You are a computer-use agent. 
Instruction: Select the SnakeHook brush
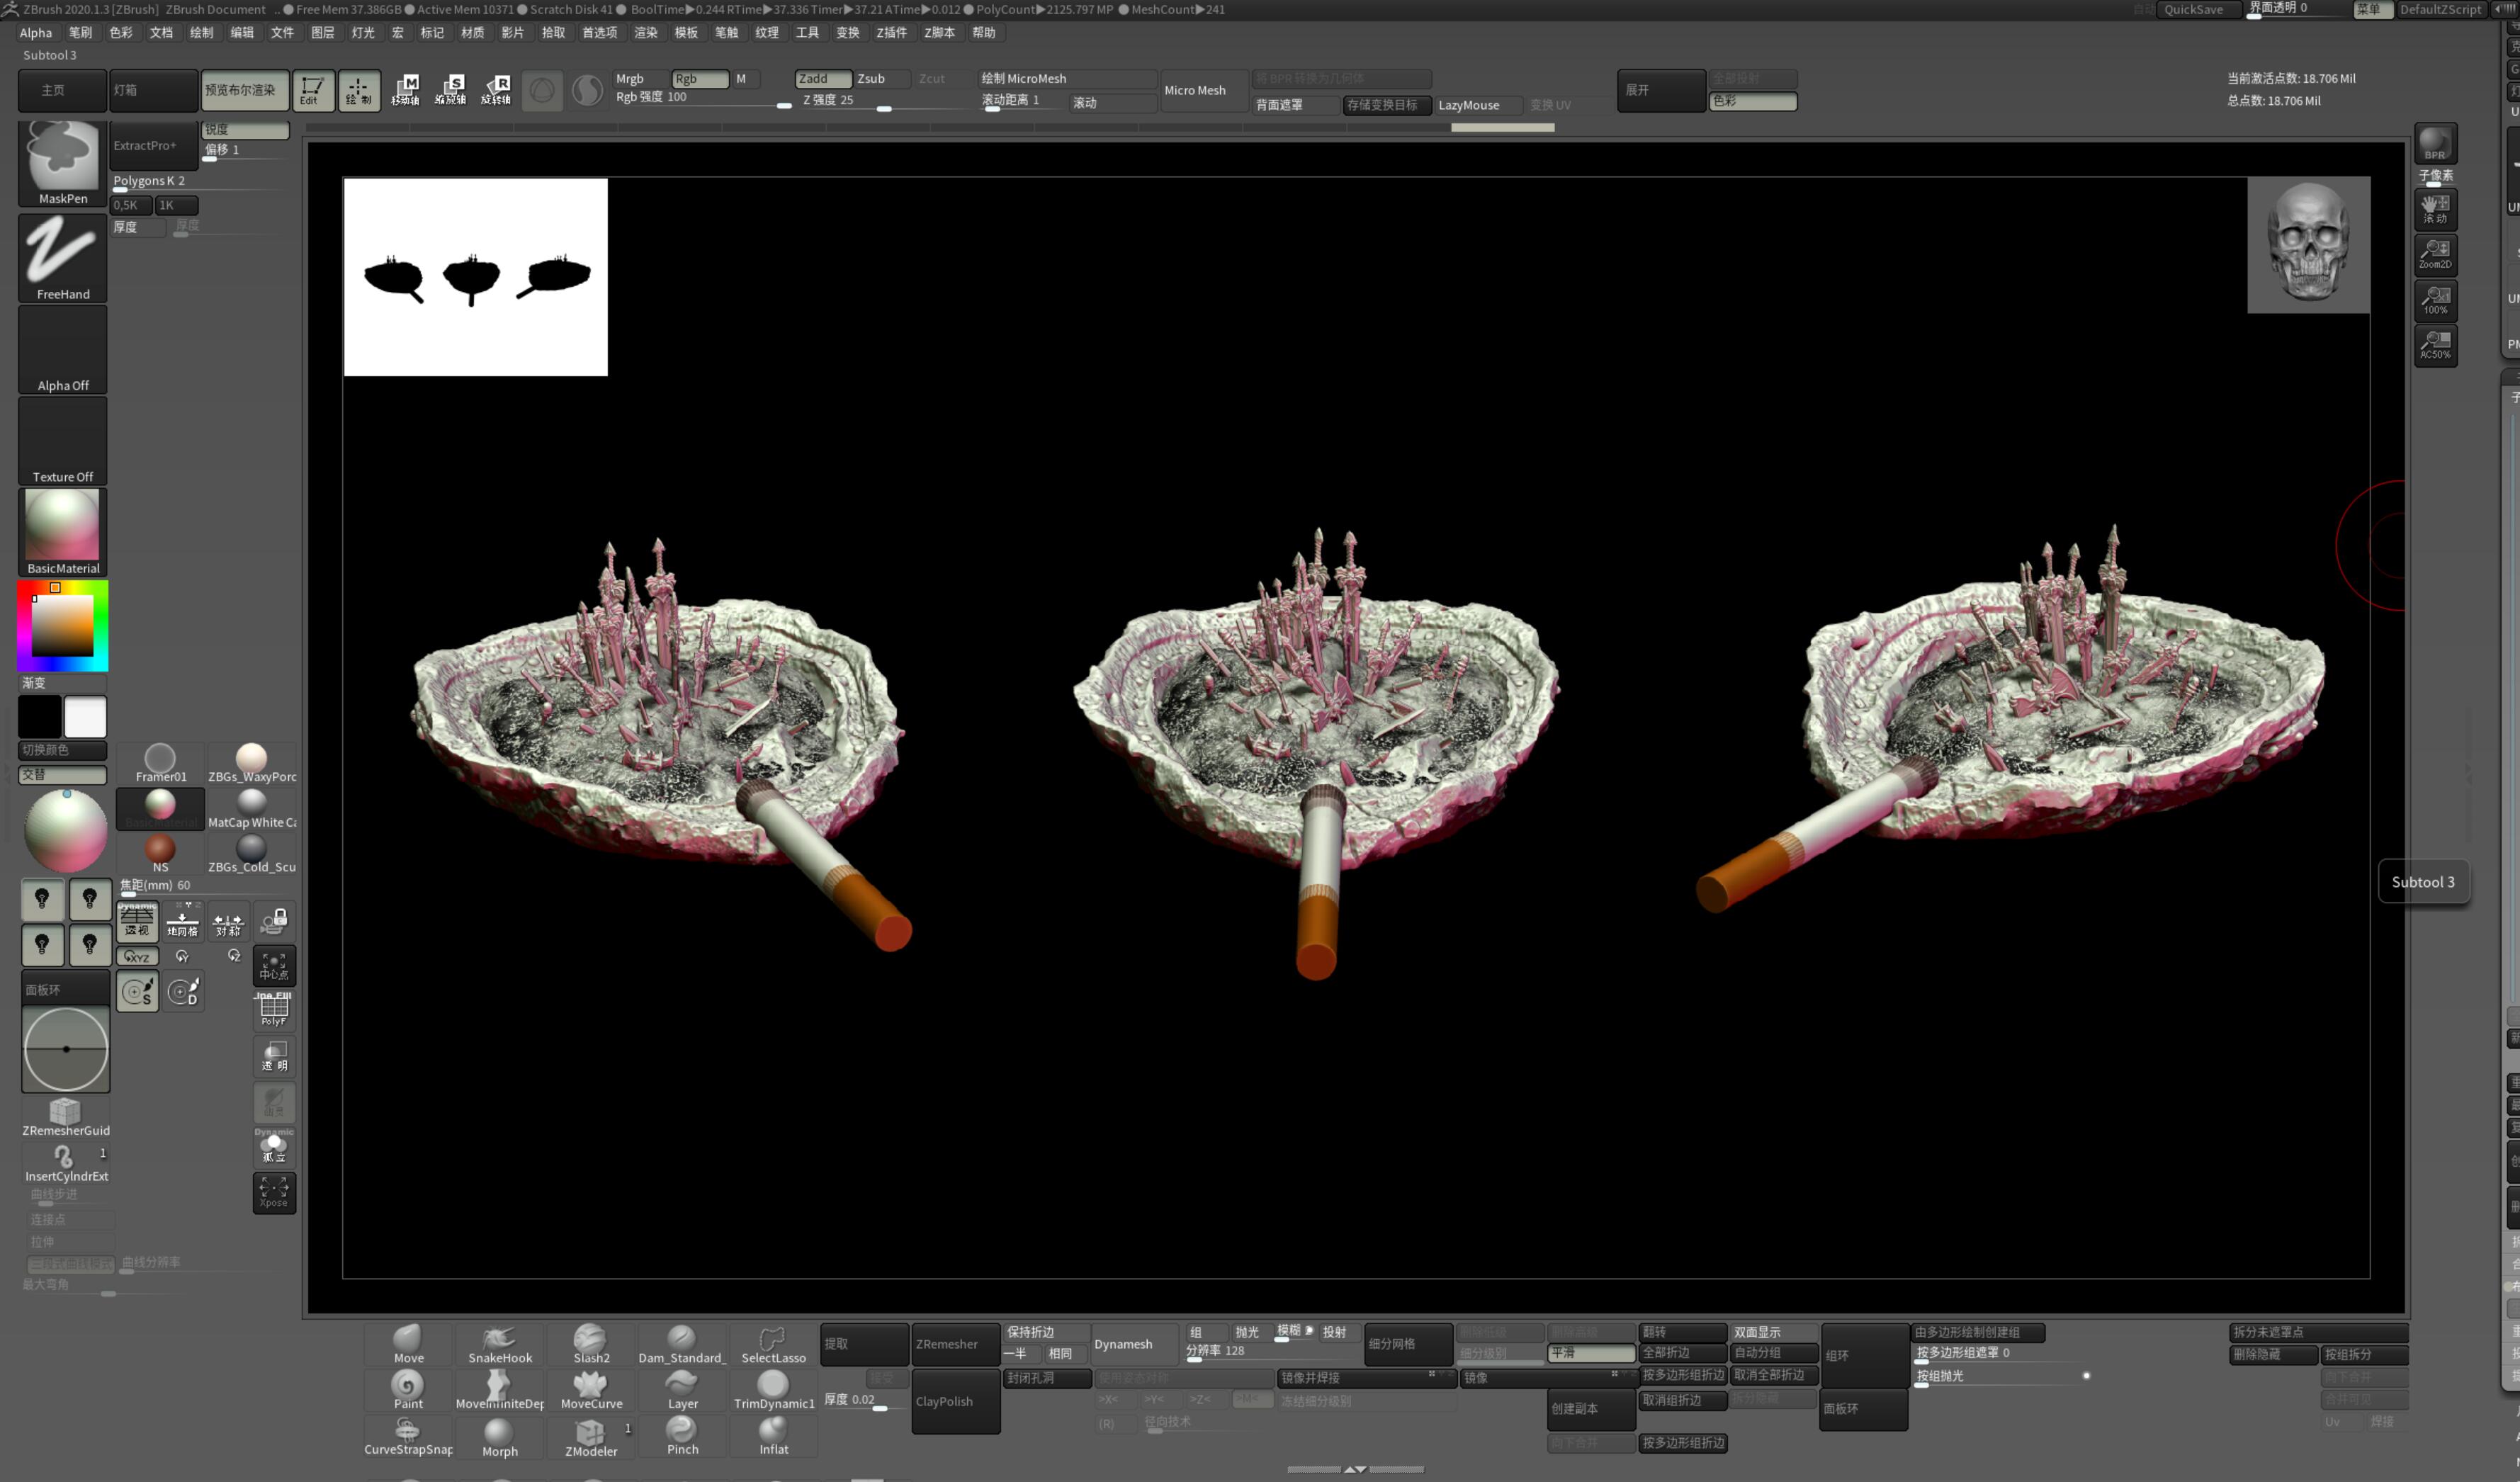tap(500, 1344)
